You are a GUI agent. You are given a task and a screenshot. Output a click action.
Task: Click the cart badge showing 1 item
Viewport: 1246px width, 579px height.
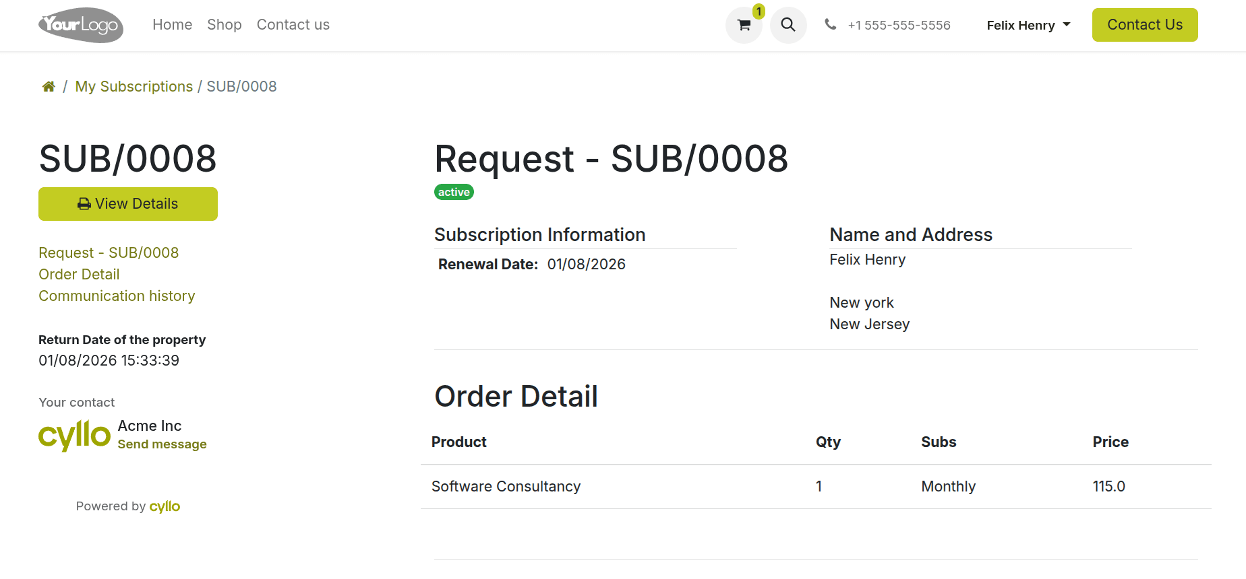[759, 11]
